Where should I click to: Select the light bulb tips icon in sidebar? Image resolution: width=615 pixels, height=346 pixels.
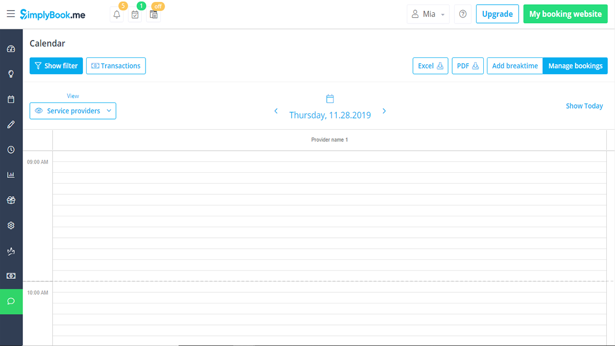(11, 74)
